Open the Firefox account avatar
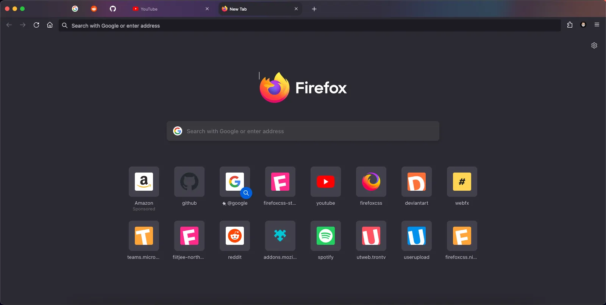Viewport: 606px width, 305px height. [583, 25]
